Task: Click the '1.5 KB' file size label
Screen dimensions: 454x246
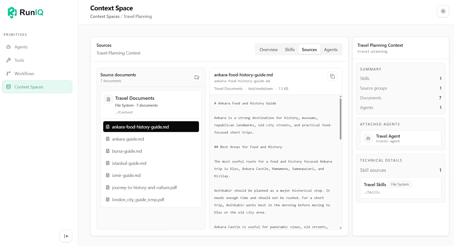Action: 283,89
